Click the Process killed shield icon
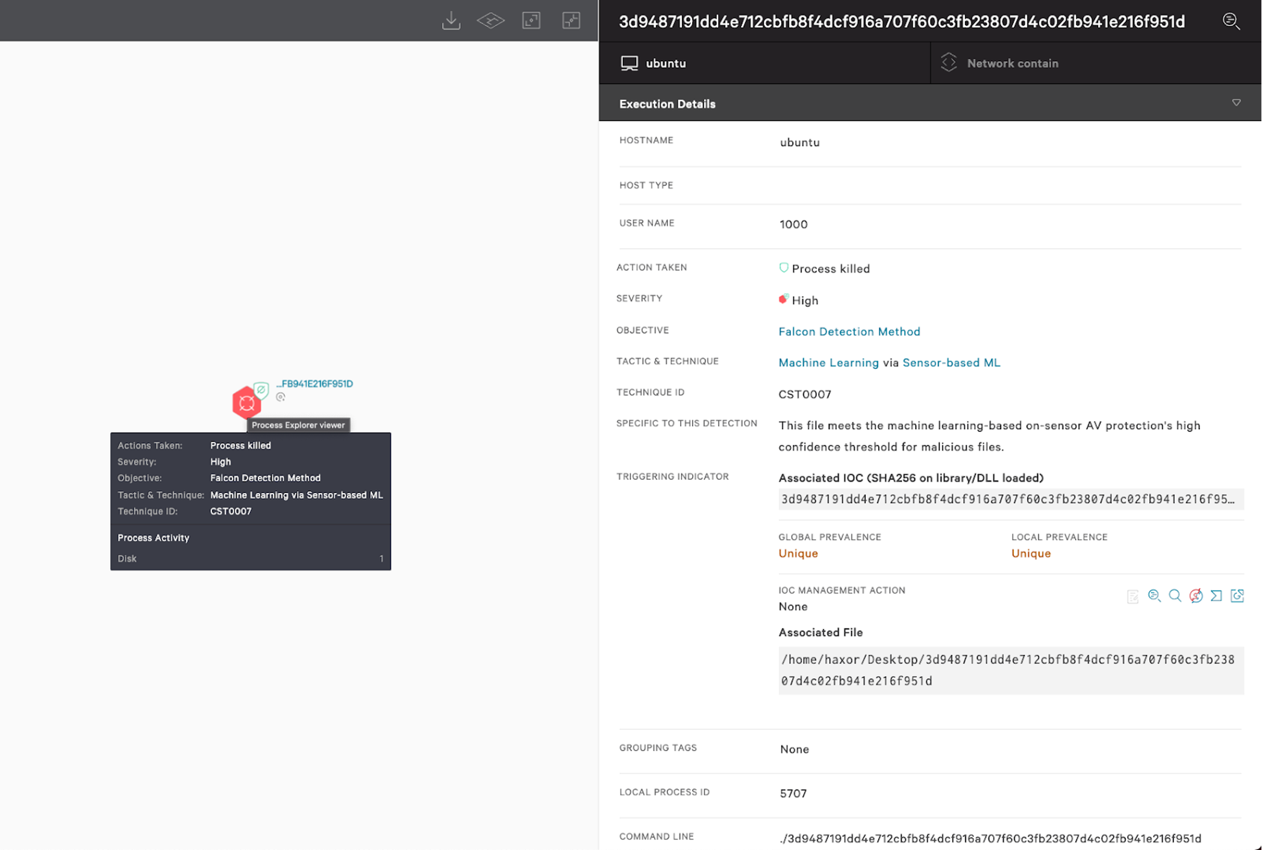Image resolution: width=1262 pixels, height=850 pixels. [783, 268]
